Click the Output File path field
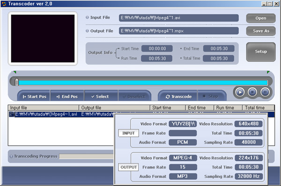The height and width of the screenshot is (186, 281). click(179, 30)
